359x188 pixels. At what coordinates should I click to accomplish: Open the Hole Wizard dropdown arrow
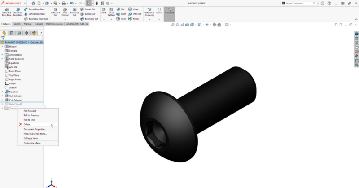tap(65, 19)
